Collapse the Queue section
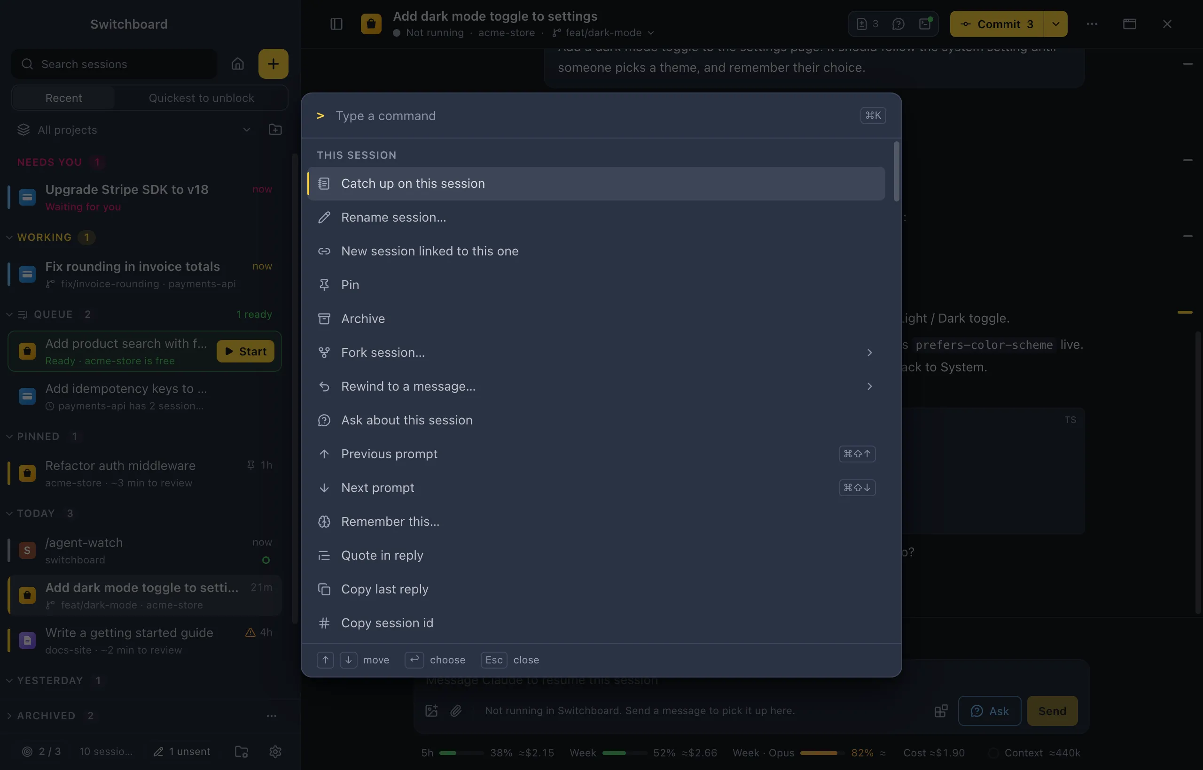The image size is (1203, 770). [9, 315]
